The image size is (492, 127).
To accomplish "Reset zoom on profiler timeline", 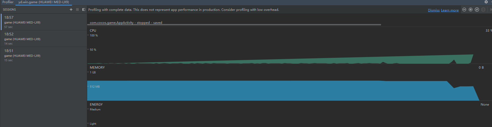I will tap(477, 10).
